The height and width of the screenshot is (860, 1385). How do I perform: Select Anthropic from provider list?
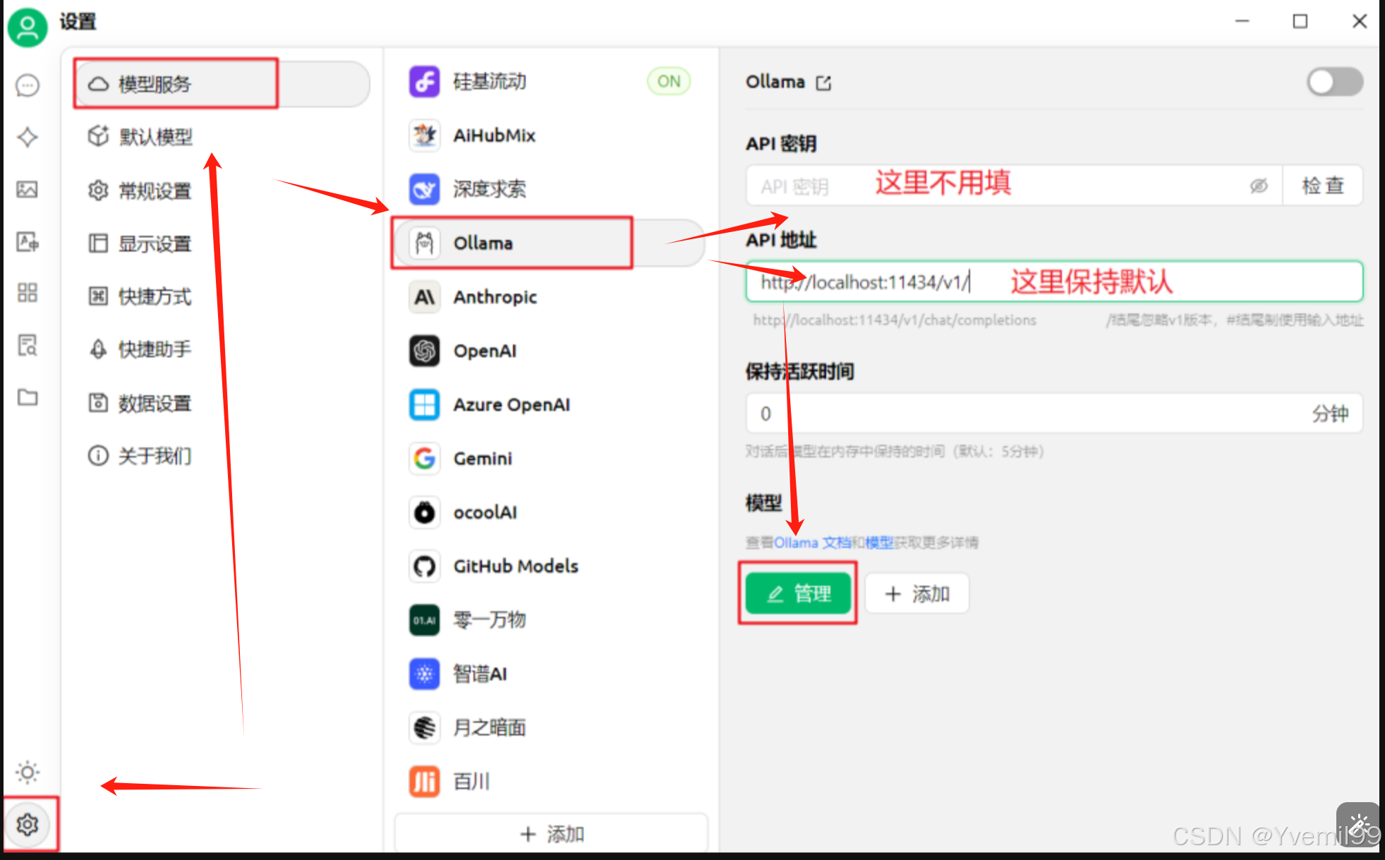click(x=495, y=297)
